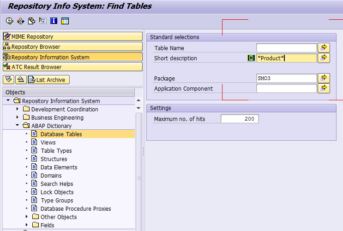Open the List Archive
This screenshot has height=231, width=343.
click(48, 80)
